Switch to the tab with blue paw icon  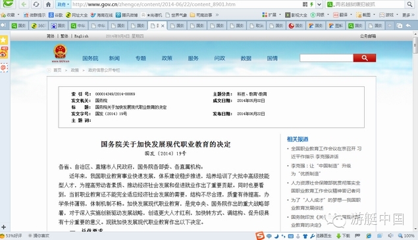[x=59, y=26]
